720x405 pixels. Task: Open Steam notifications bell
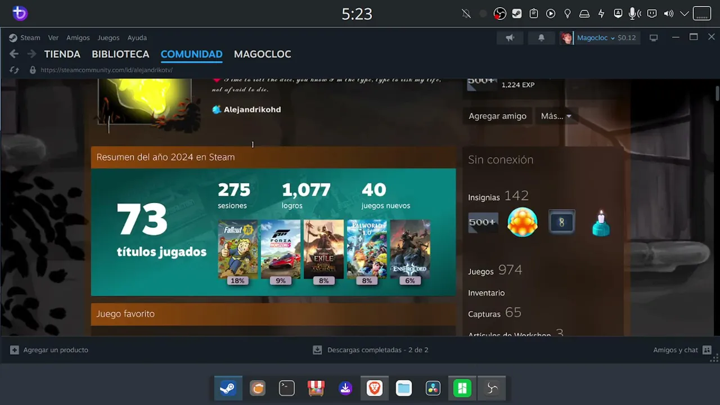coord(541,38)
